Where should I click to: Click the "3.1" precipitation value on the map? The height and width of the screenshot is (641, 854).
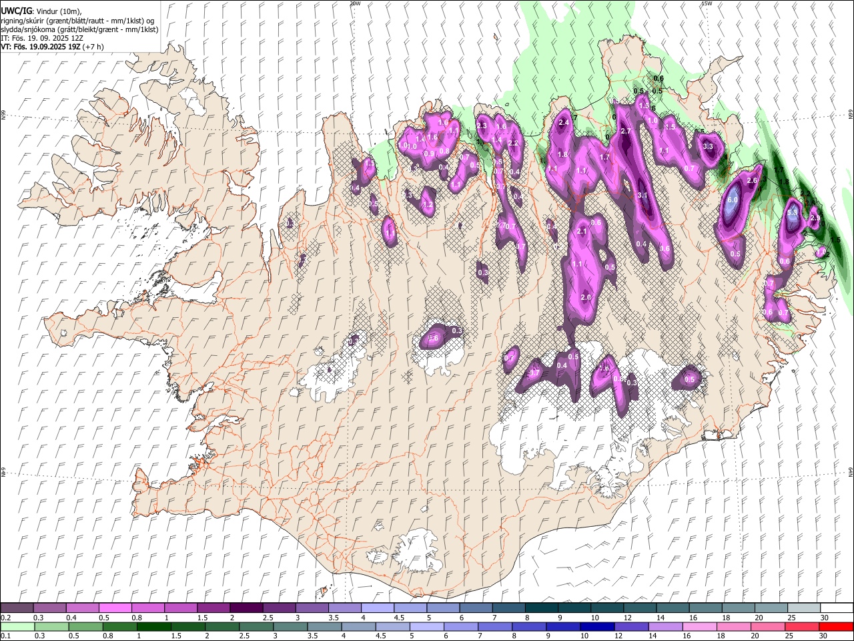[643, 196]
